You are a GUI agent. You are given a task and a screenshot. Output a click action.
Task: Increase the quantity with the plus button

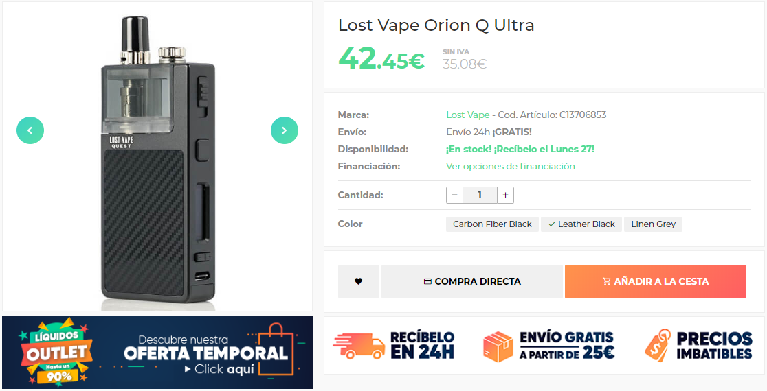click(x=505, y=195)
